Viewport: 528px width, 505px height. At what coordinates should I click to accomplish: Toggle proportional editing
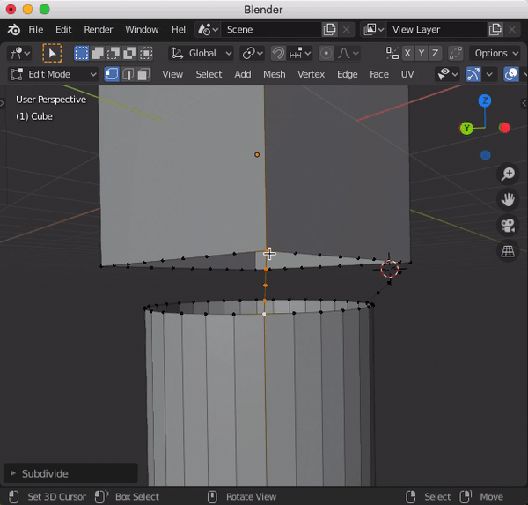click(x=326, y=53)
